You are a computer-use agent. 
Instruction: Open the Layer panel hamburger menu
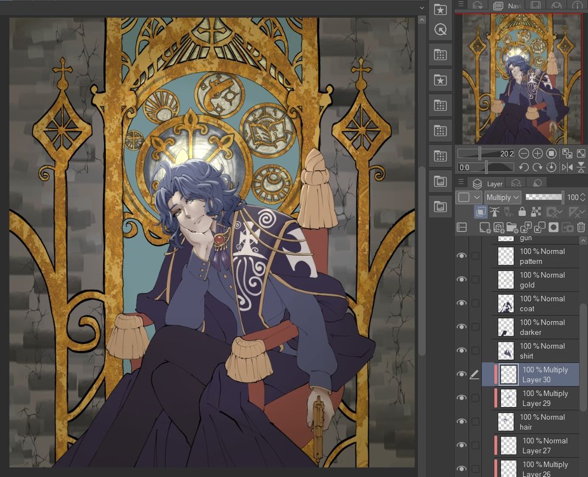click(x=461, y=183)
